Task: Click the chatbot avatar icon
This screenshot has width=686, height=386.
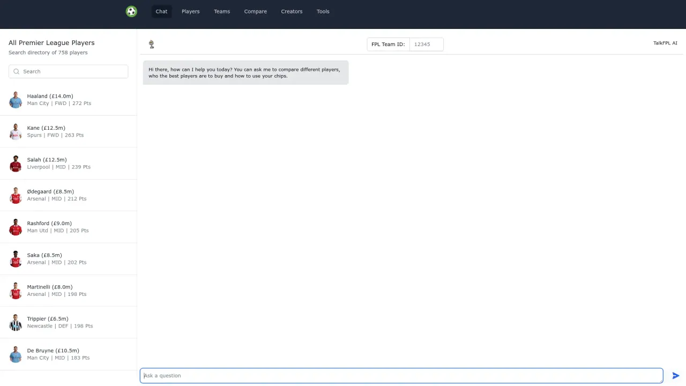Action: pyautogui.click(x=152, y=44)
